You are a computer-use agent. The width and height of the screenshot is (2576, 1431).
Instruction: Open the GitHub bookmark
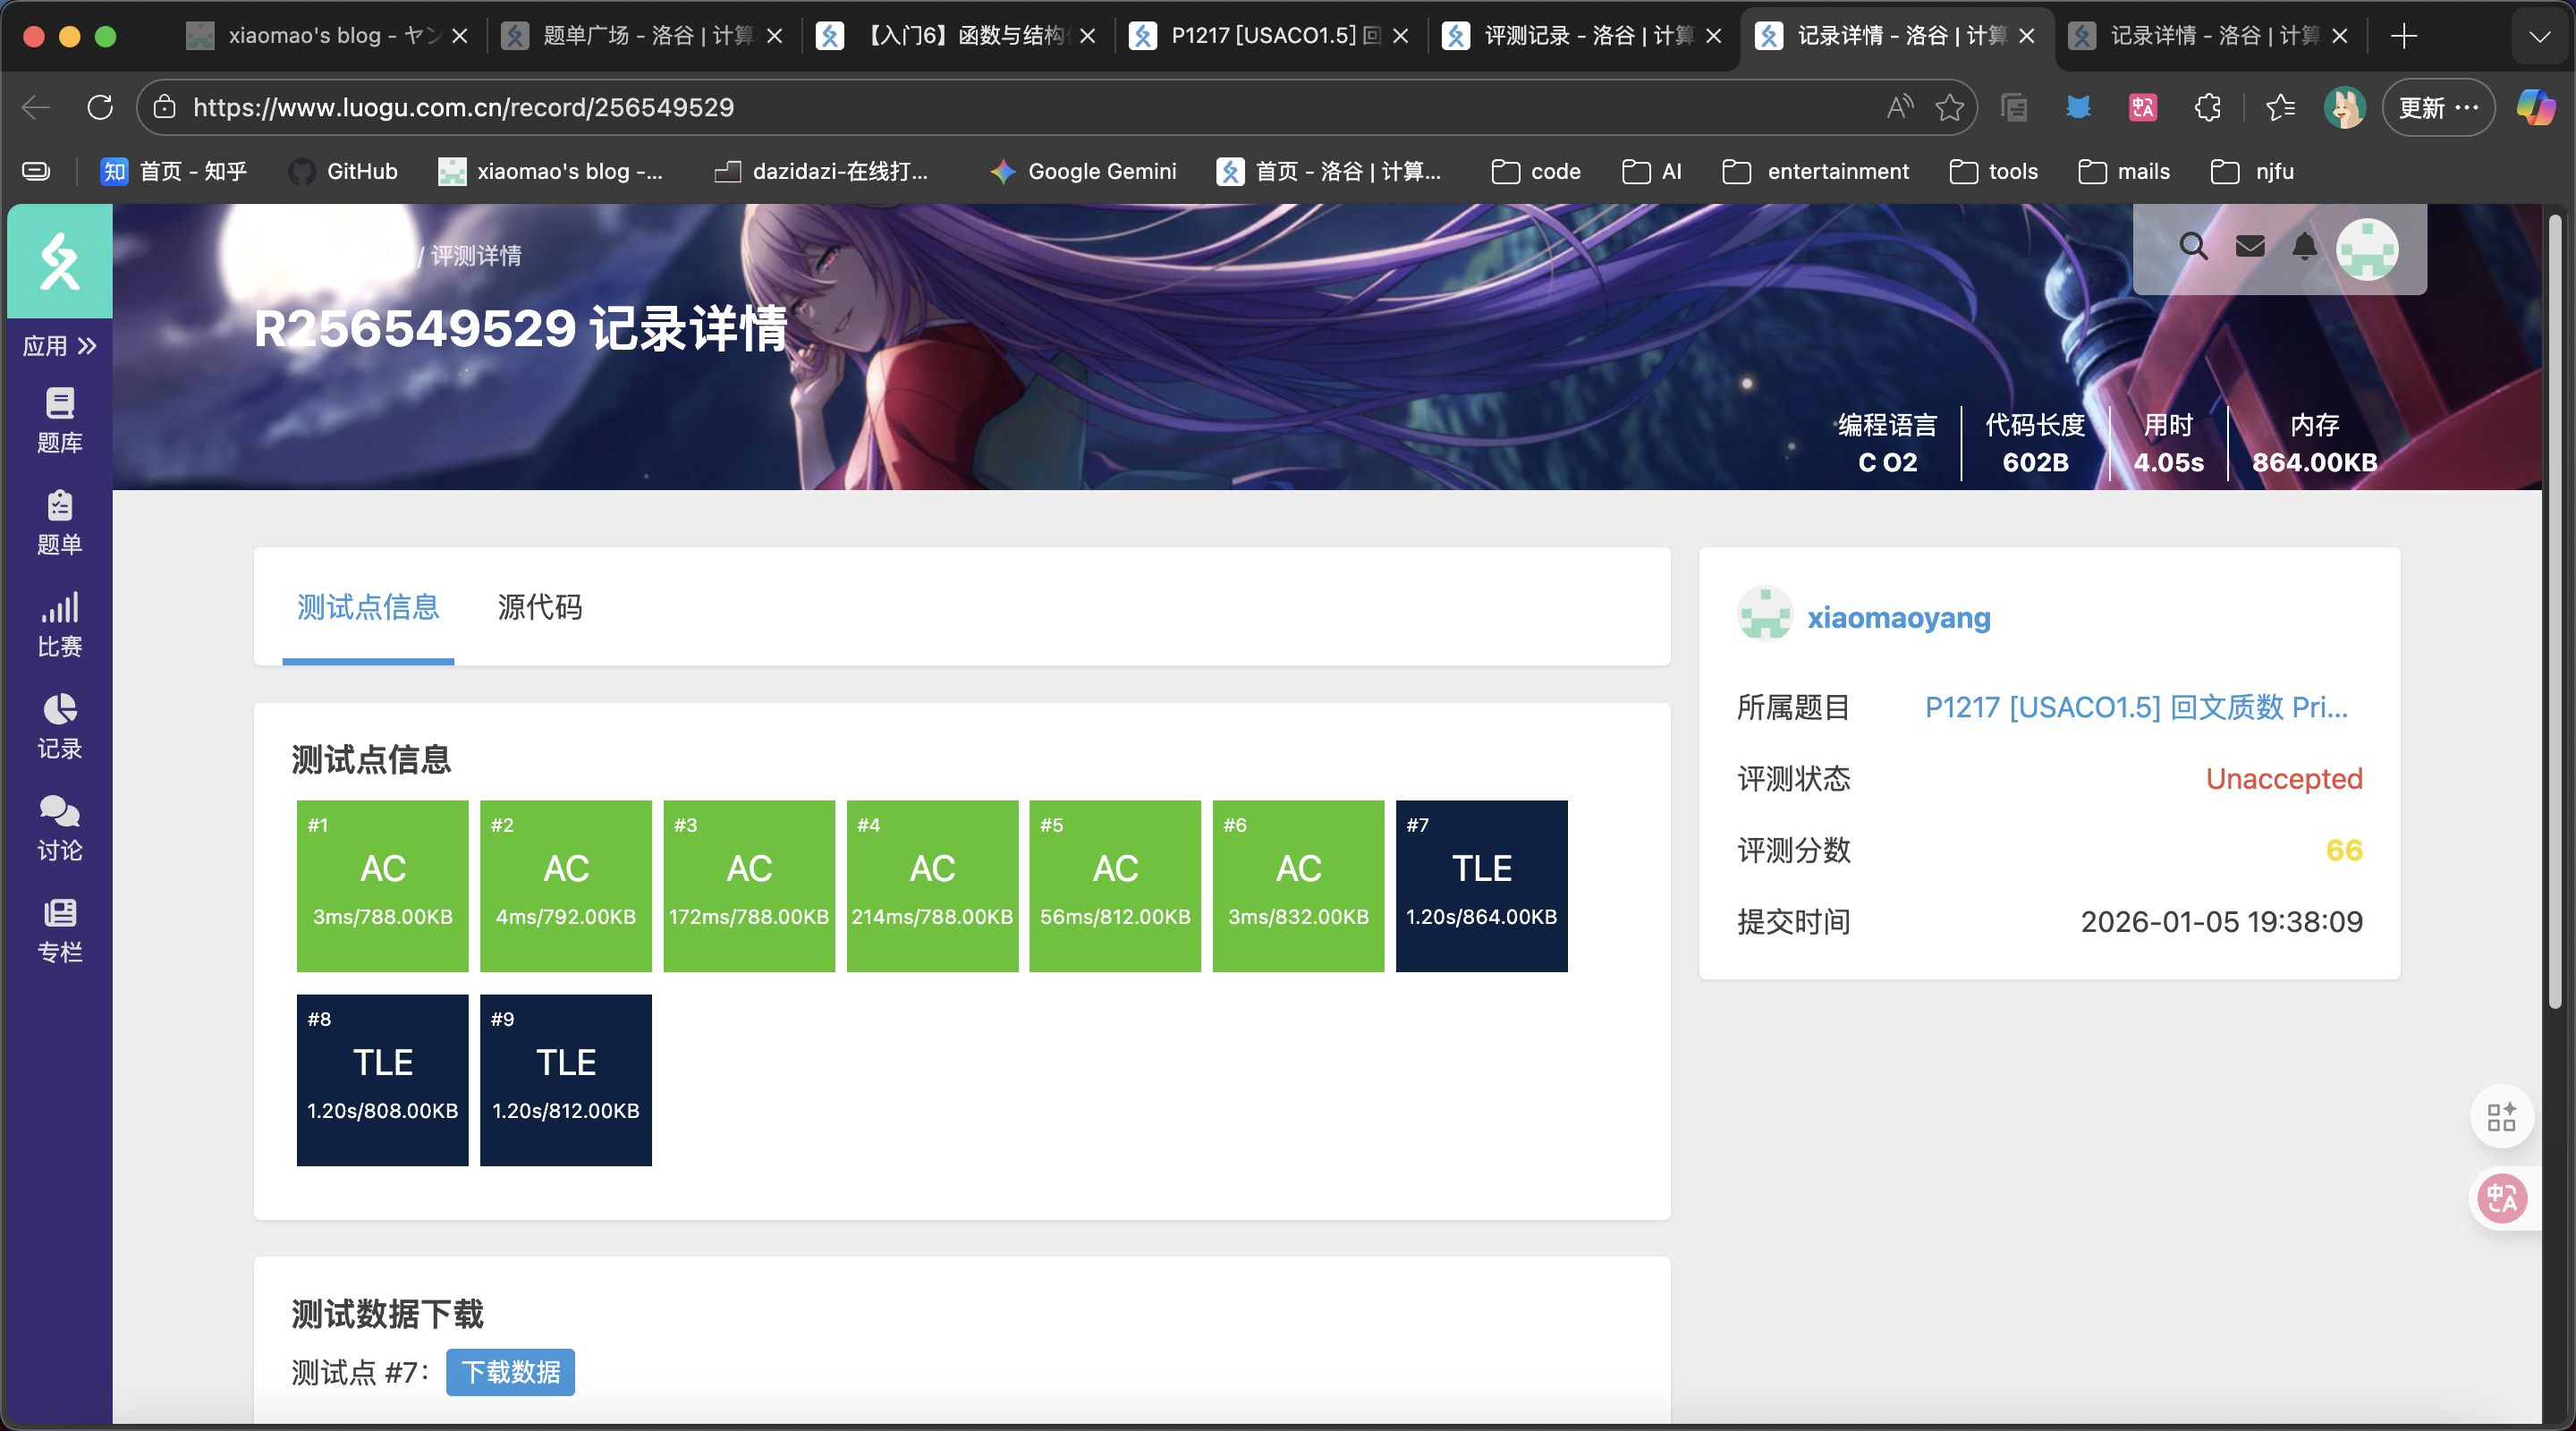(x=343, y=171)
